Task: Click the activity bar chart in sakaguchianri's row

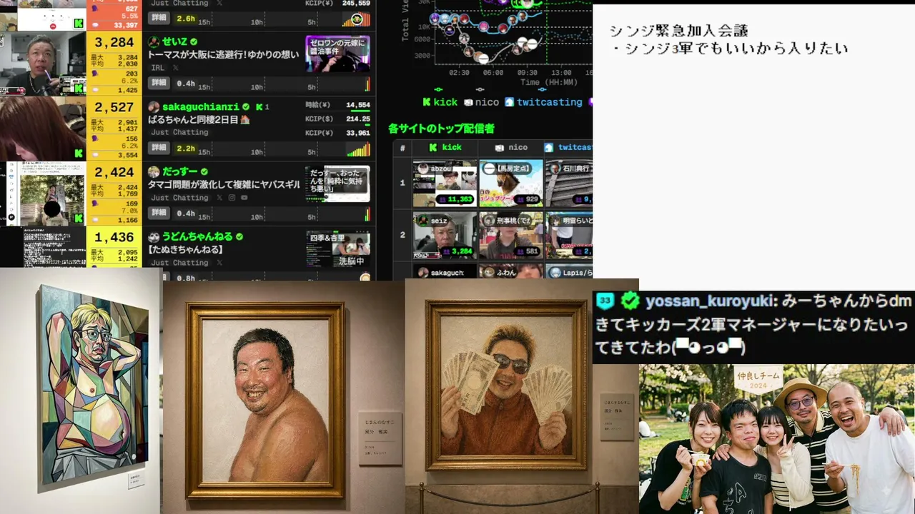Action: tap(358, 149)
